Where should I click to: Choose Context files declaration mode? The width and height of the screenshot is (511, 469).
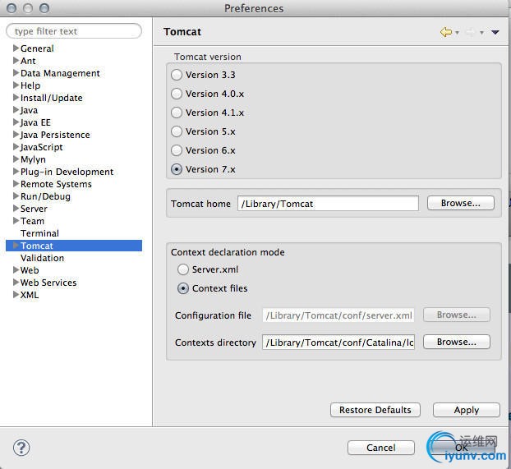click(x=183, y=288)
